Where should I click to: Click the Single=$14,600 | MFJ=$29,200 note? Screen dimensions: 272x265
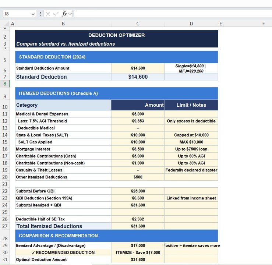click(191, 68)
